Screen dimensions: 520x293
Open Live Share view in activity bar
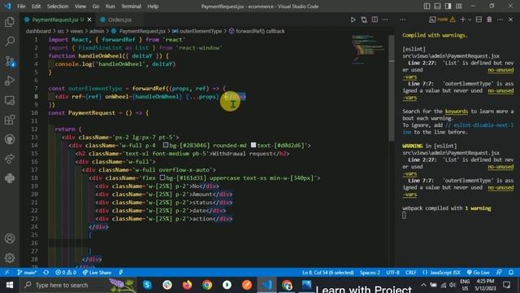[x=10, y=159]
